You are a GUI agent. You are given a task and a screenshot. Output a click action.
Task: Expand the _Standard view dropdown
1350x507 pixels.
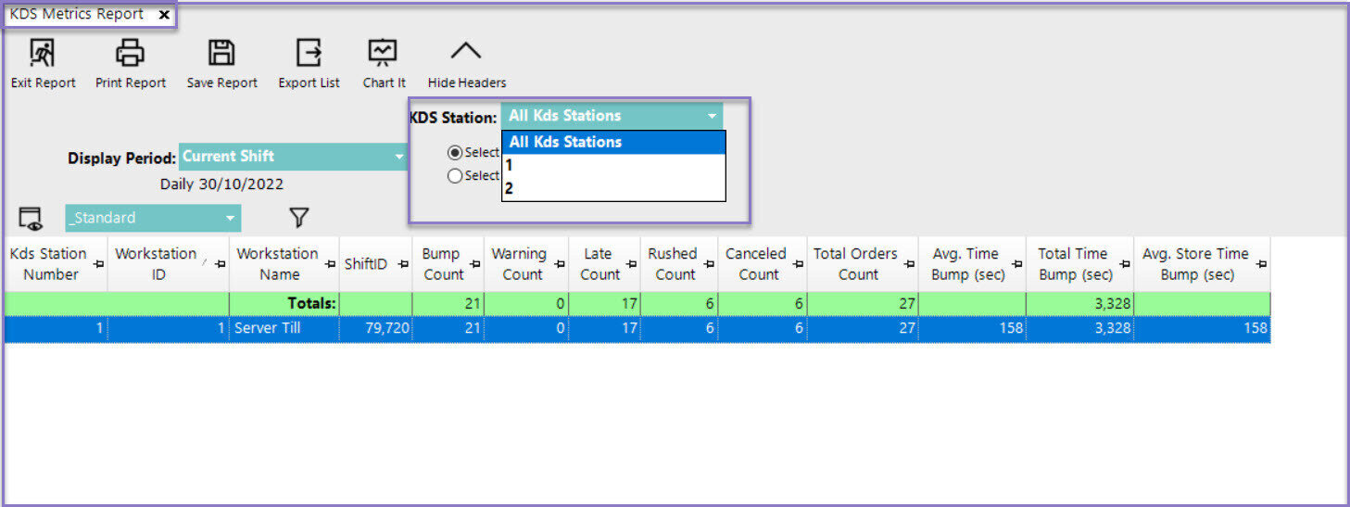(x=230, y=219)
